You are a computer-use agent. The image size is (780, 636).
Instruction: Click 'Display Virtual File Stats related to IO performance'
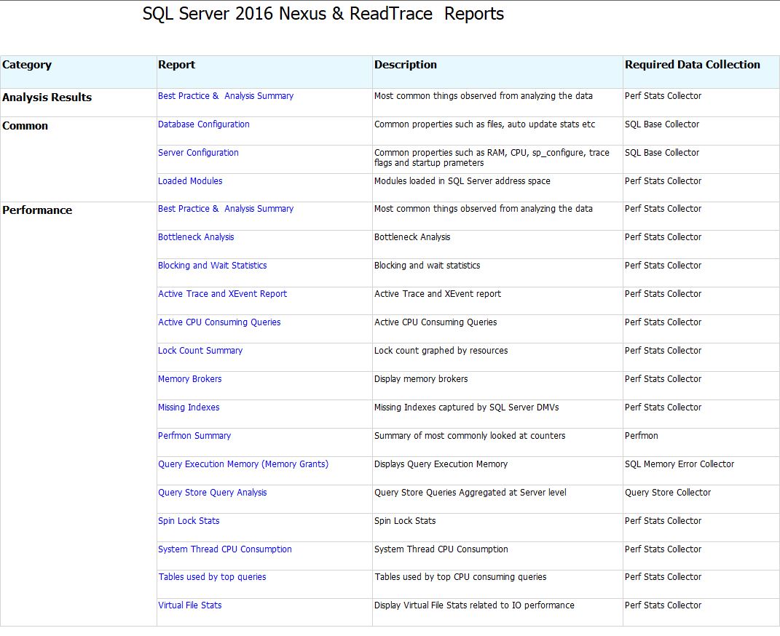pyautogui.click(x=475, y=605)
